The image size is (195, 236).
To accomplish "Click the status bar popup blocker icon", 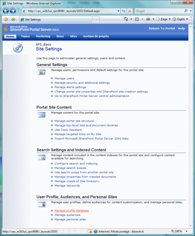I will click(x=90, y=231).
